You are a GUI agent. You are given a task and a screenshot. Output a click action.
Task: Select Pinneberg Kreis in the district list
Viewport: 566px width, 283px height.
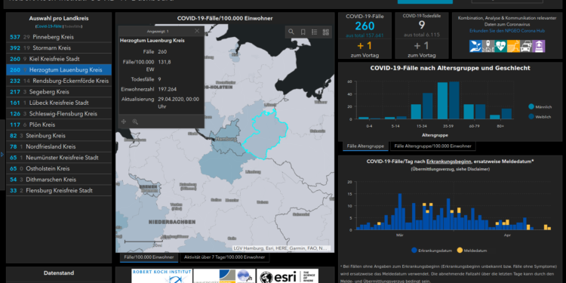click(59, 37)
